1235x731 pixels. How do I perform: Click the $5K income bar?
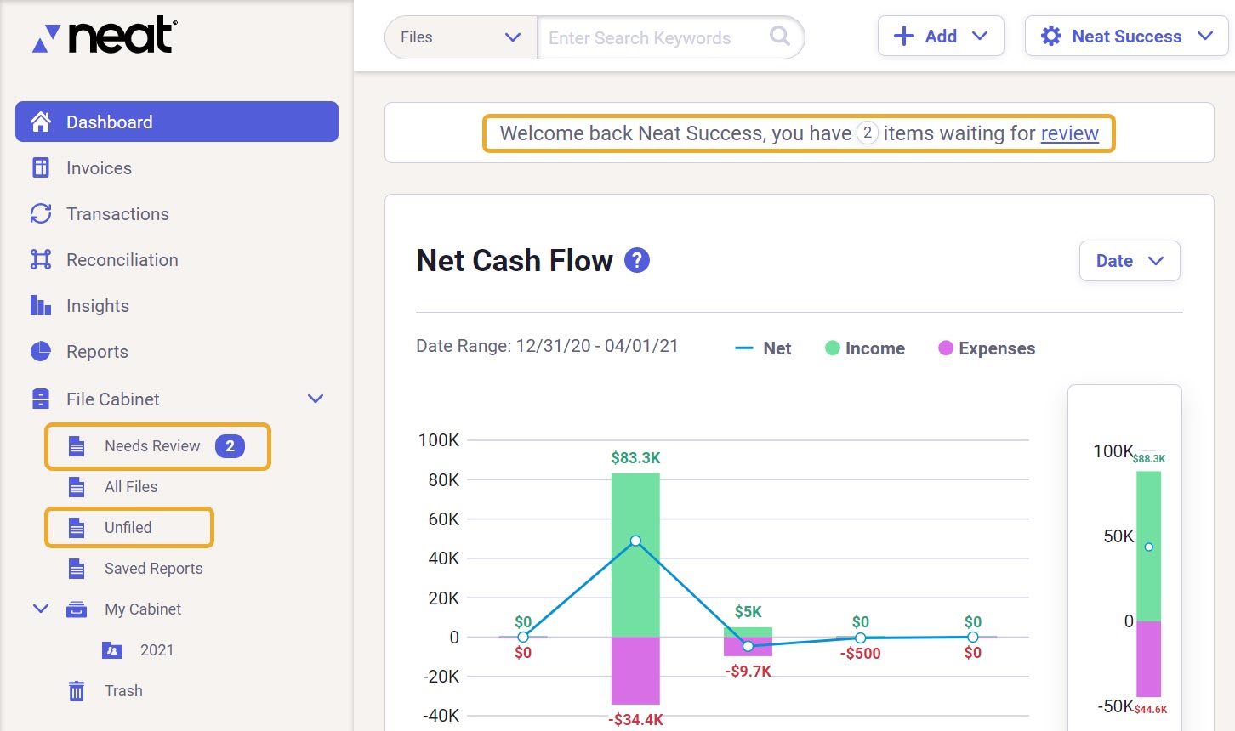click(748, 632)
